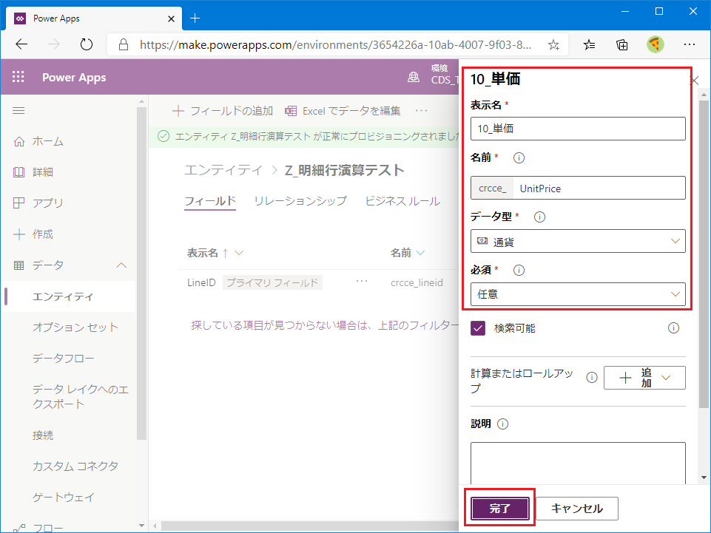Screen dimensions: 711x533
Task: Open the LineID row ellipsis menu
Action: click(x=361, y=282)
